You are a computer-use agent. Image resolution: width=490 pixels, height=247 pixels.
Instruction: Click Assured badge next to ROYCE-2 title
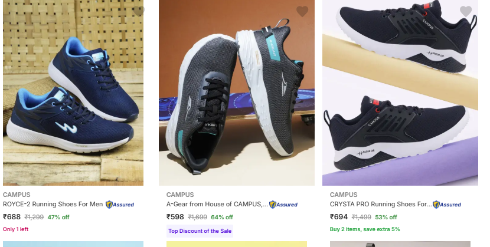pos(120,205)
